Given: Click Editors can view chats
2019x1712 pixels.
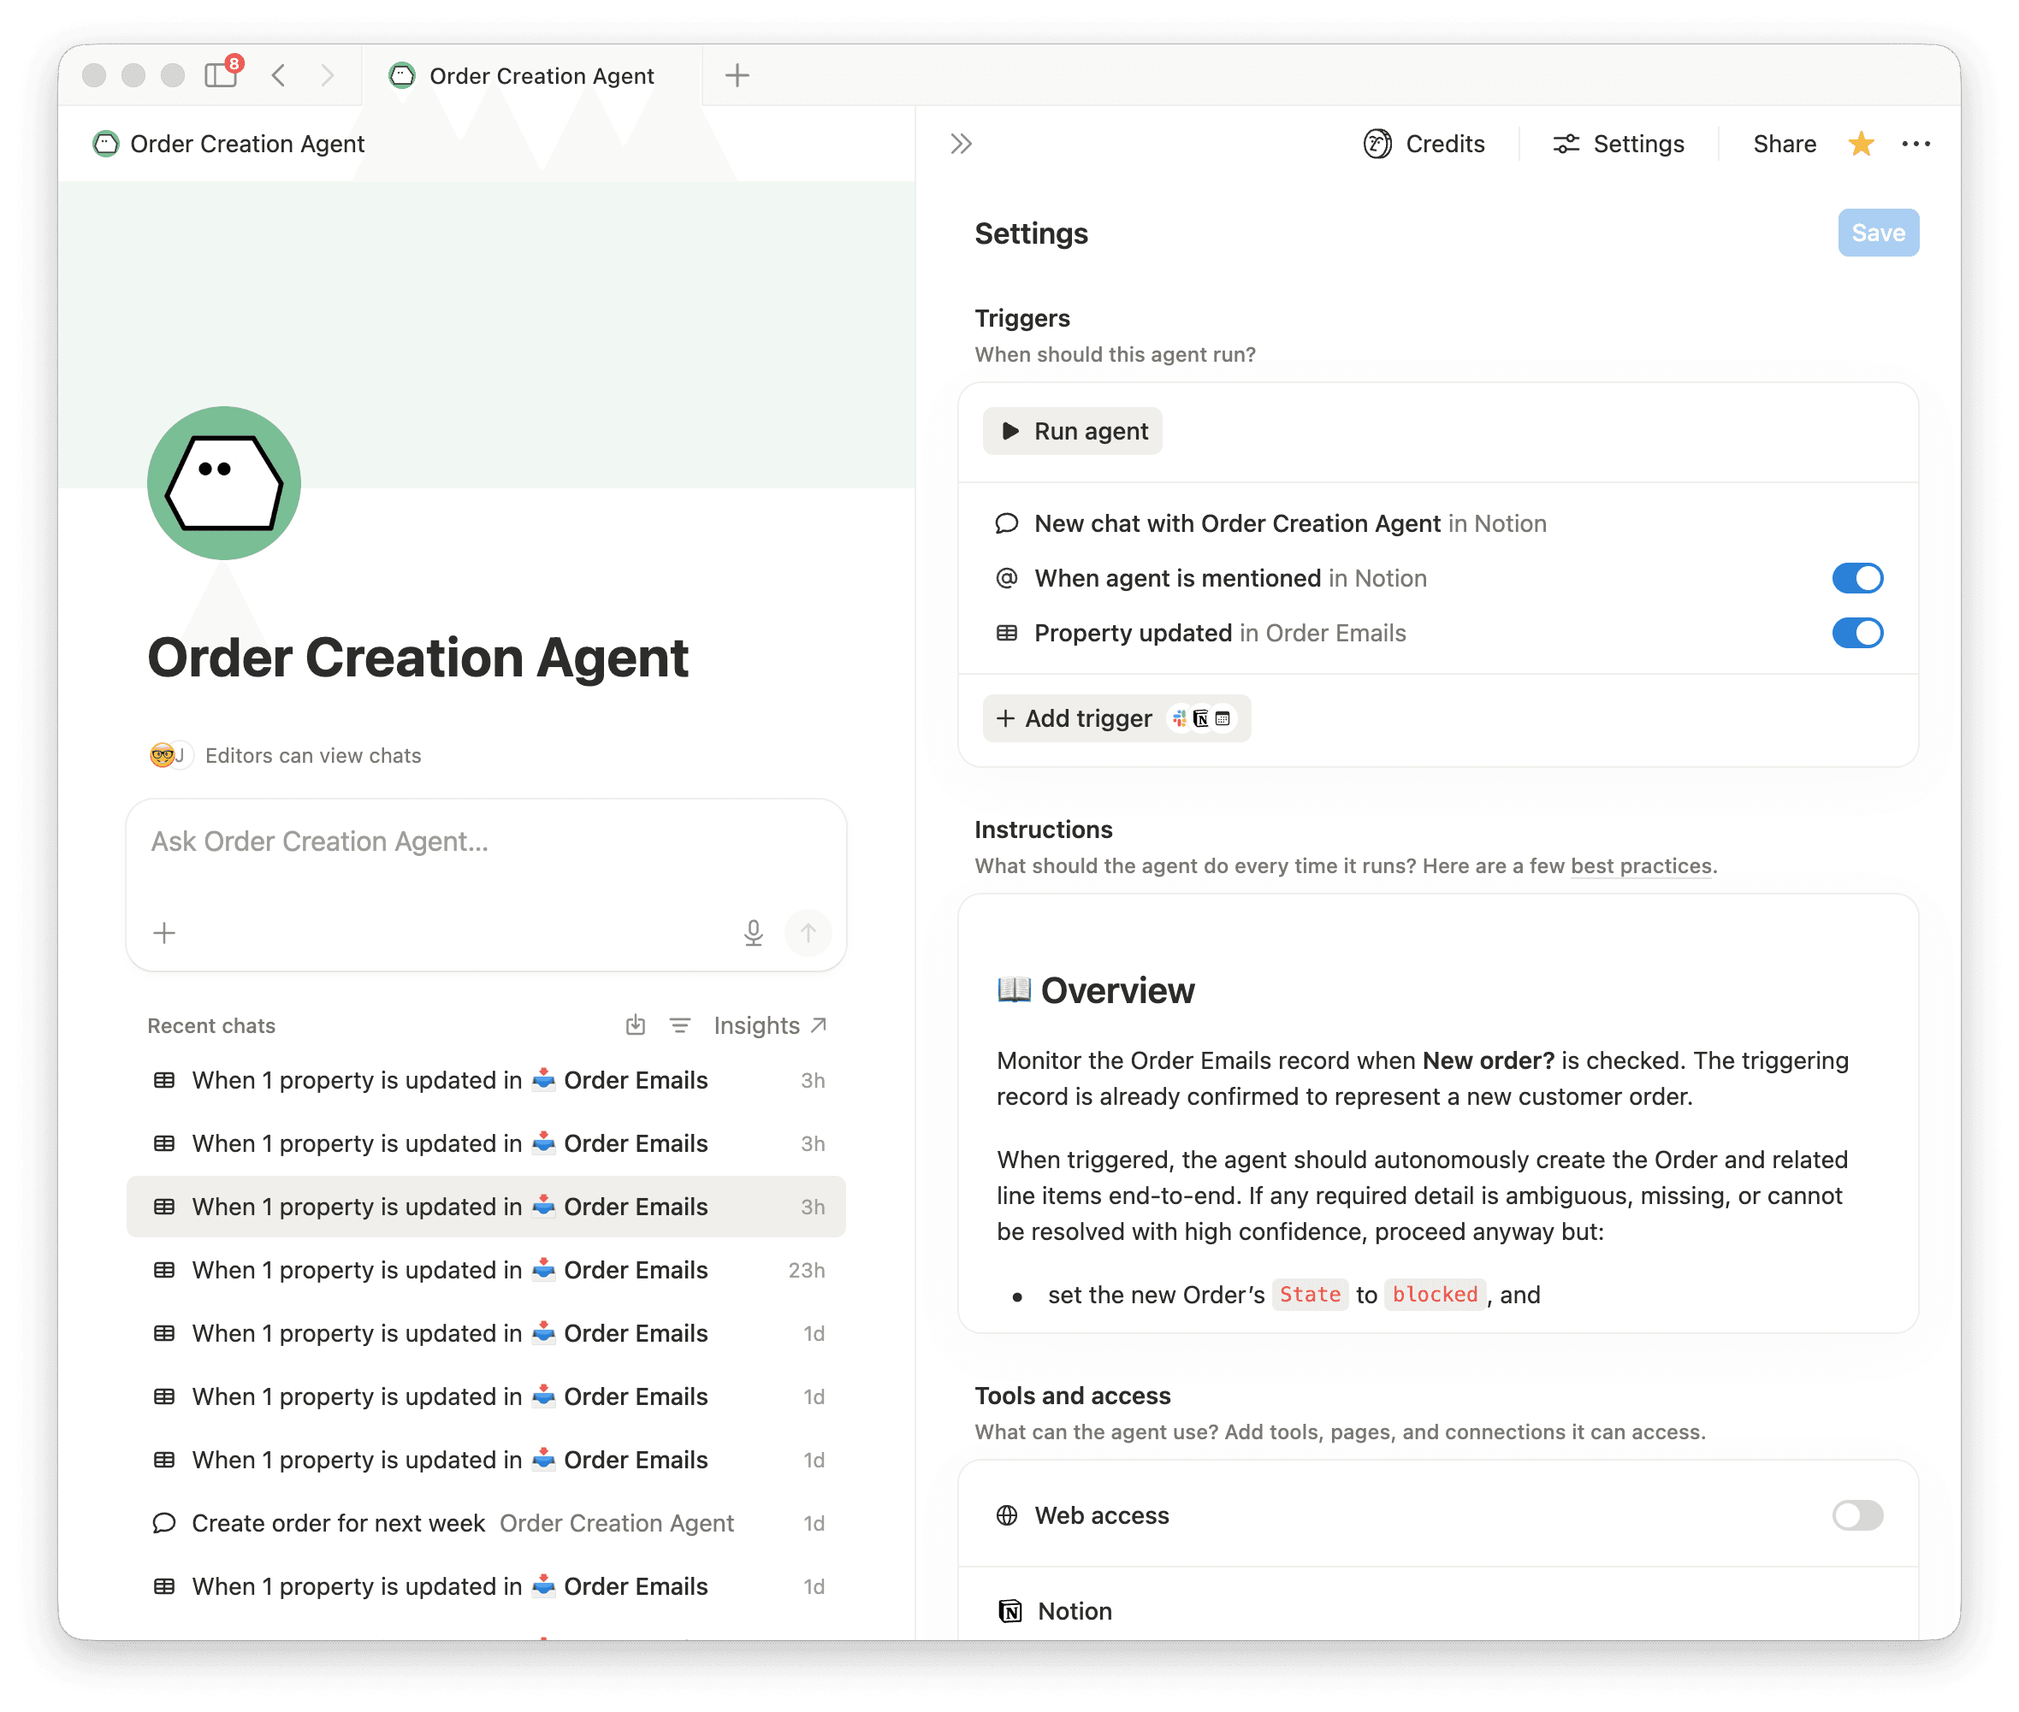Looking at the screenshot, I should point(312,755).
